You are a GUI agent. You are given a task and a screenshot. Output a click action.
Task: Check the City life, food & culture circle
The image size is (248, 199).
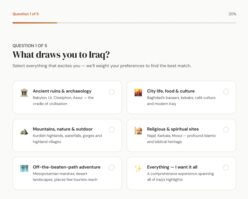tap(226, 92)
